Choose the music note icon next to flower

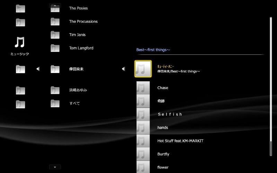coord(143,167)
